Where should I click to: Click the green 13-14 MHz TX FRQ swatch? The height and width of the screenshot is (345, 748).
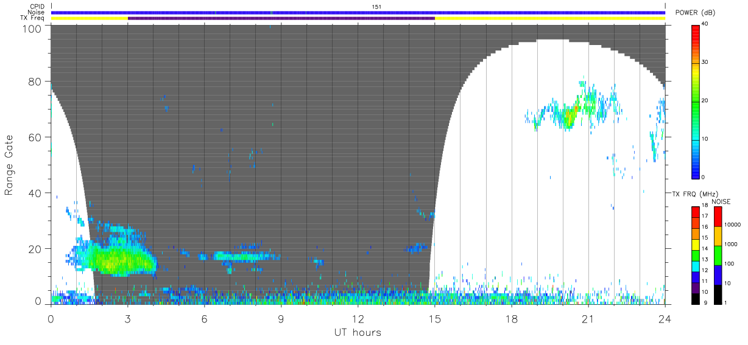click(695, 255)
